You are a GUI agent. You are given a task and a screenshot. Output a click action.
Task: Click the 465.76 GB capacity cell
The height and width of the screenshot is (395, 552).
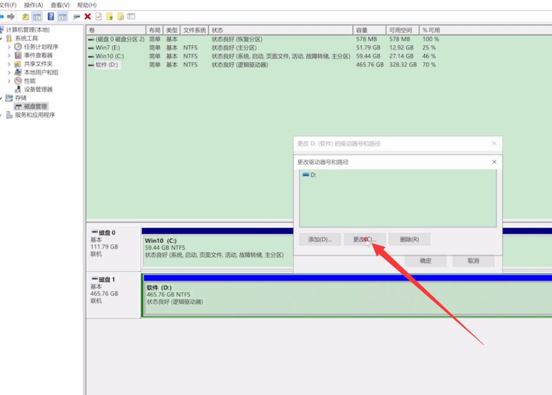click(x=370, y=65)
